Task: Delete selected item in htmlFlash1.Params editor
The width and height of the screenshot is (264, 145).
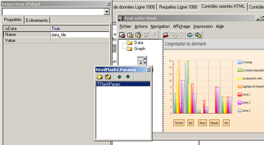Action: 108,77
